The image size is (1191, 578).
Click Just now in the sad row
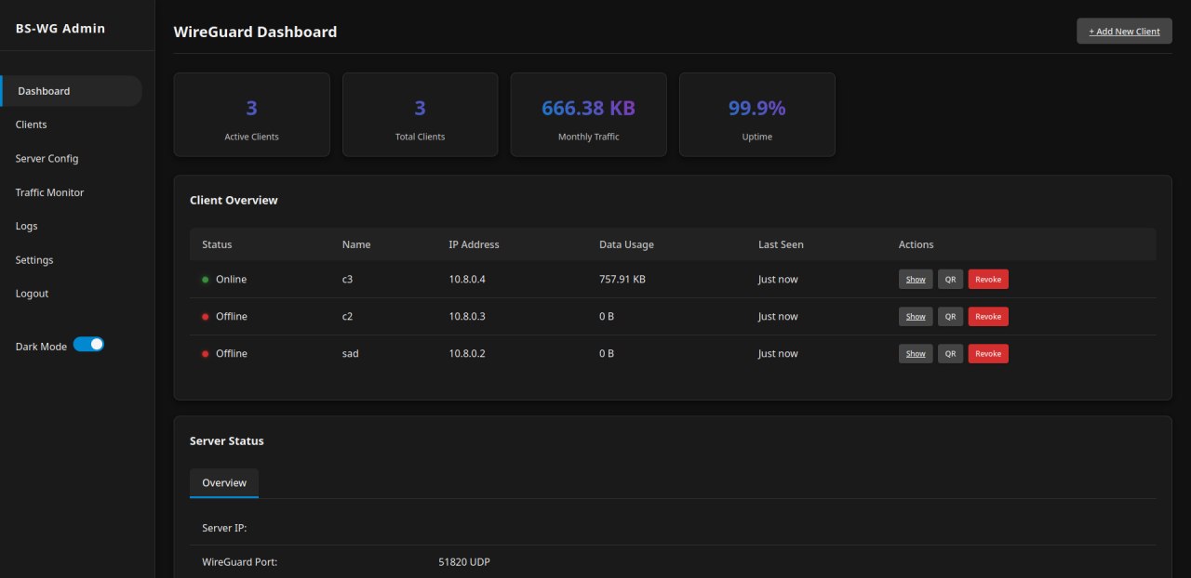tap(778, 353)
